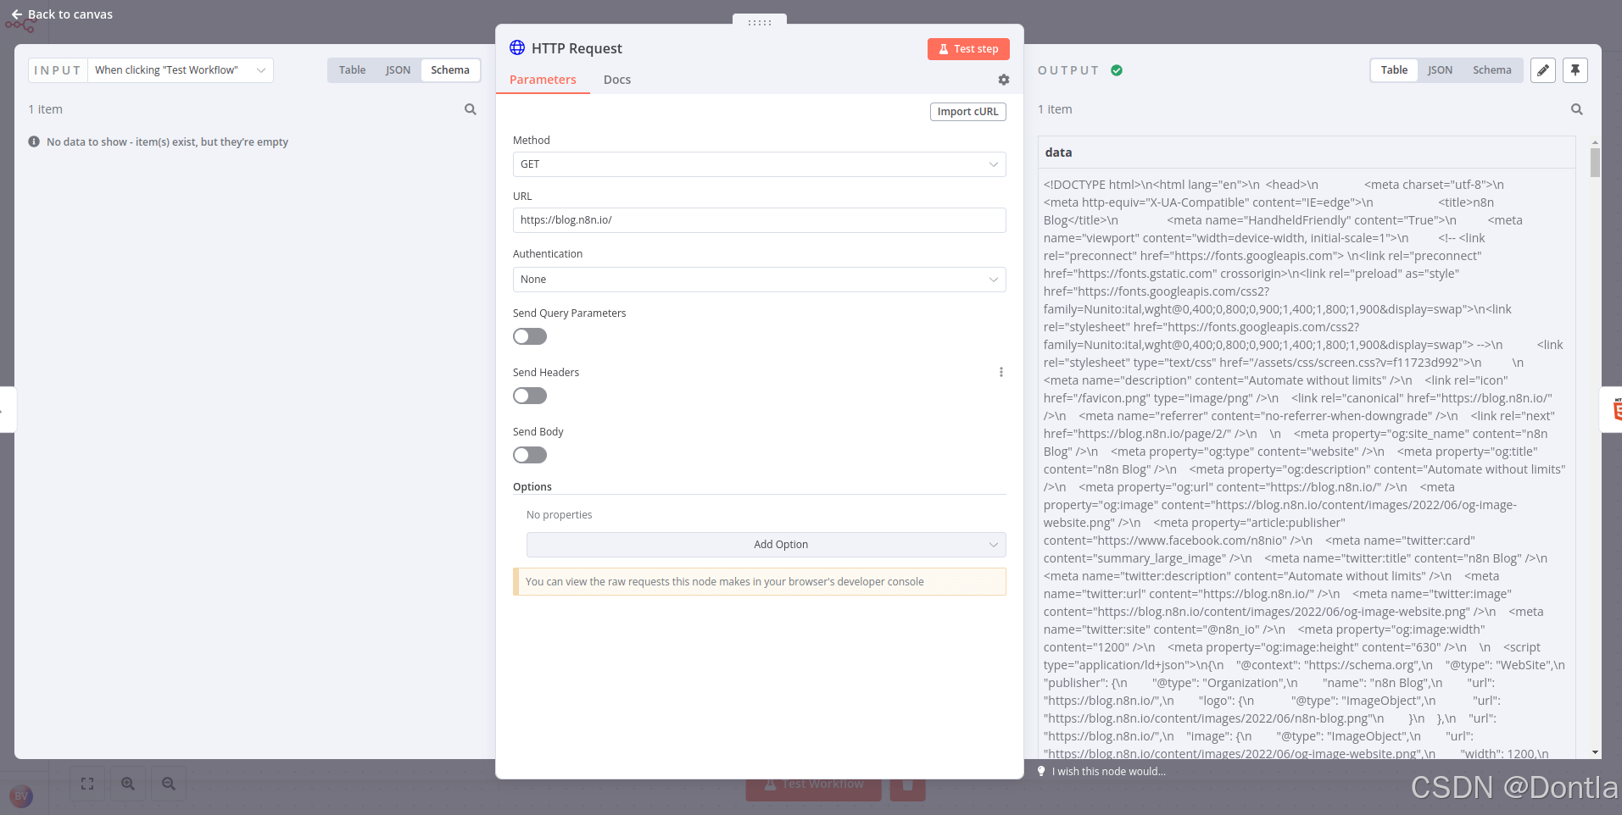Open node settings gear icon
Screen dimensions: 1622x815
point(1004,80)
